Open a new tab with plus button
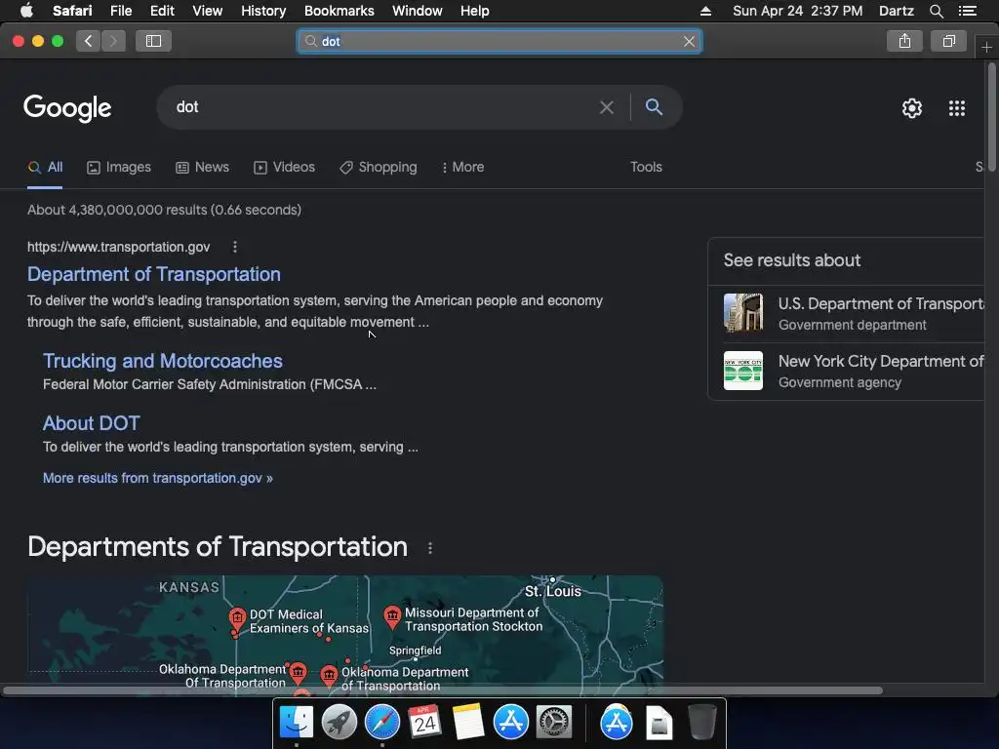999x749 pixels. [x=986, y=47]
